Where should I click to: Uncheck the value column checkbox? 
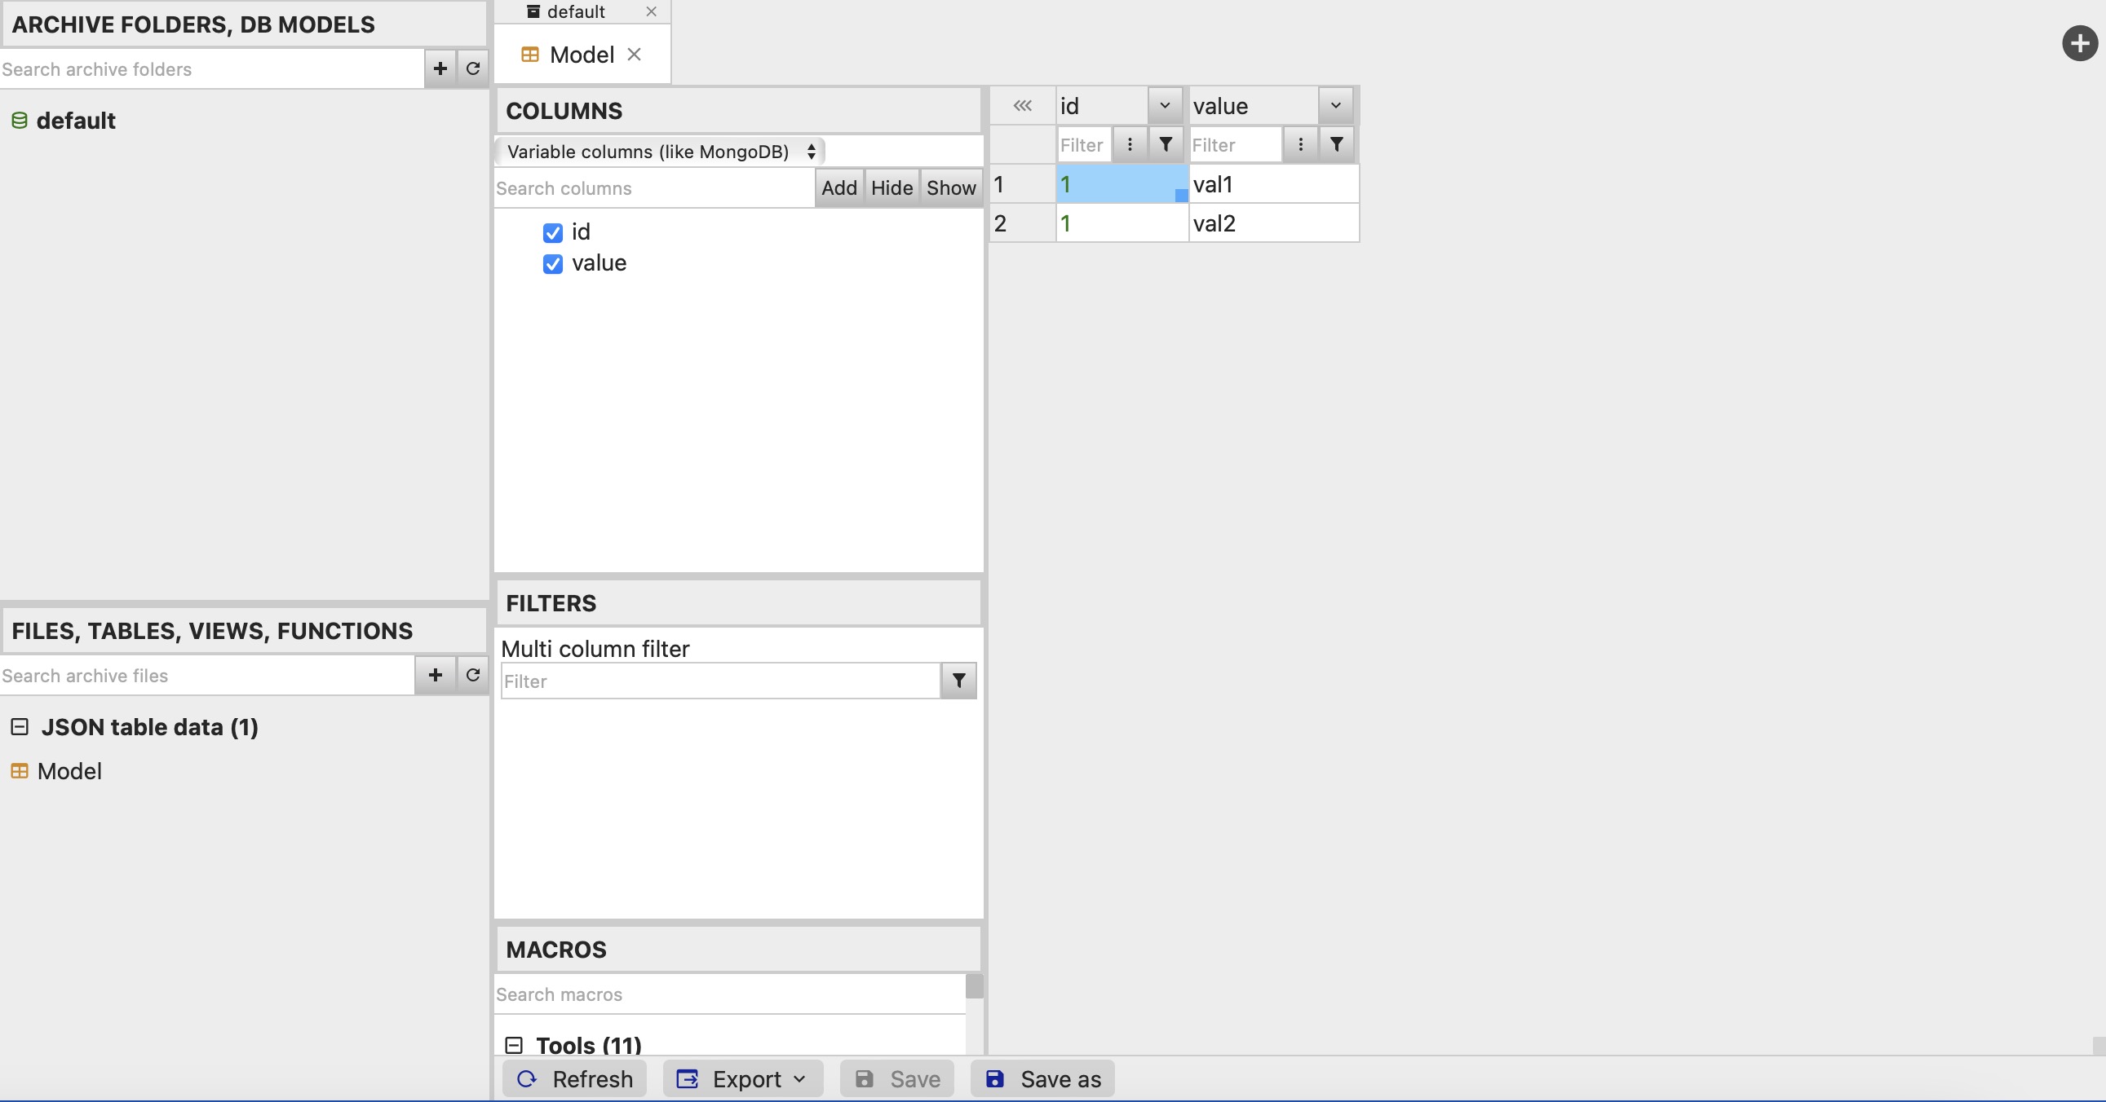click(x=553, y=264)
